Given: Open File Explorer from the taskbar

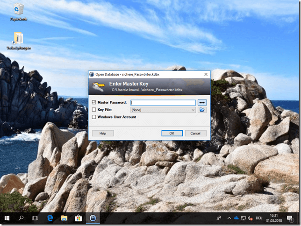Looking at the screenshot, I should (64, 218).
